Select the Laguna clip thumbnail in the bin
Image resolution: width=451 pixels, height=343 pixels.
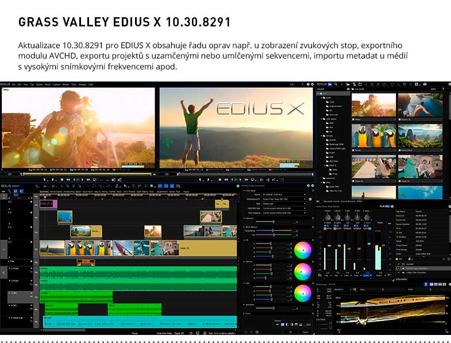tap(420, 105)
